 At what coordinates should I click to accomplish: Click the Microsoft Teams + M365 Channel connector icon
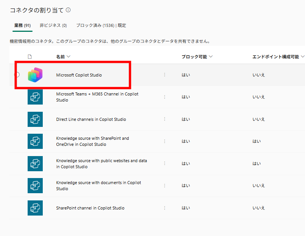point(35,97)
